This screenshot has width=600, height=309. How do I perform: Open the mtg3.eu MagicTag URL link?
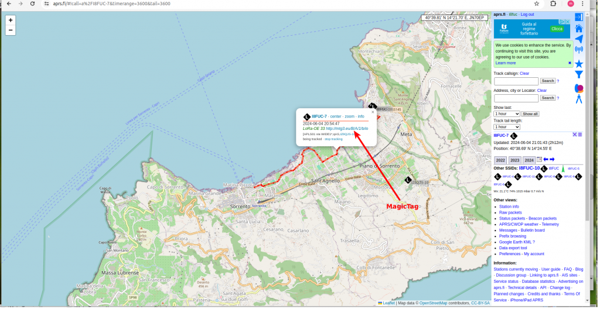click(x=347, y=129)
